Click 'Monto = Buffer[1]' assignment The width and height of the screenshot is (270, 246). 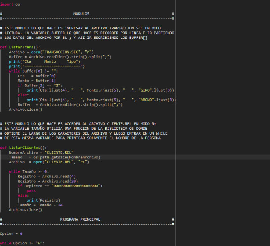tap(37, 81)
